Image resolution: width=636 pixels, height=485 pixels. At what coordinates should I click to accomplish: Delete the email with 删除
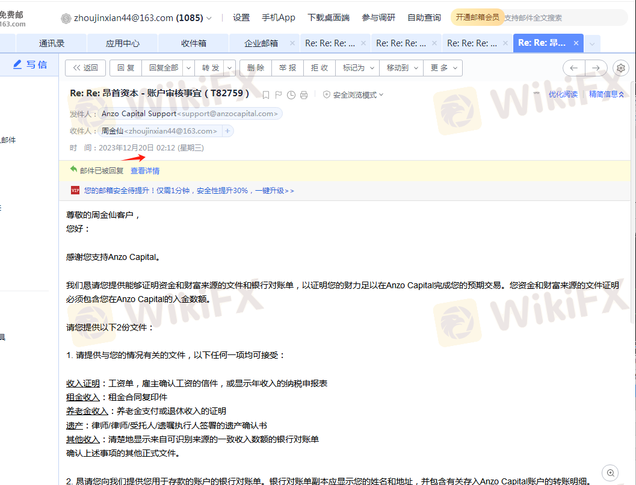point(256,68)
